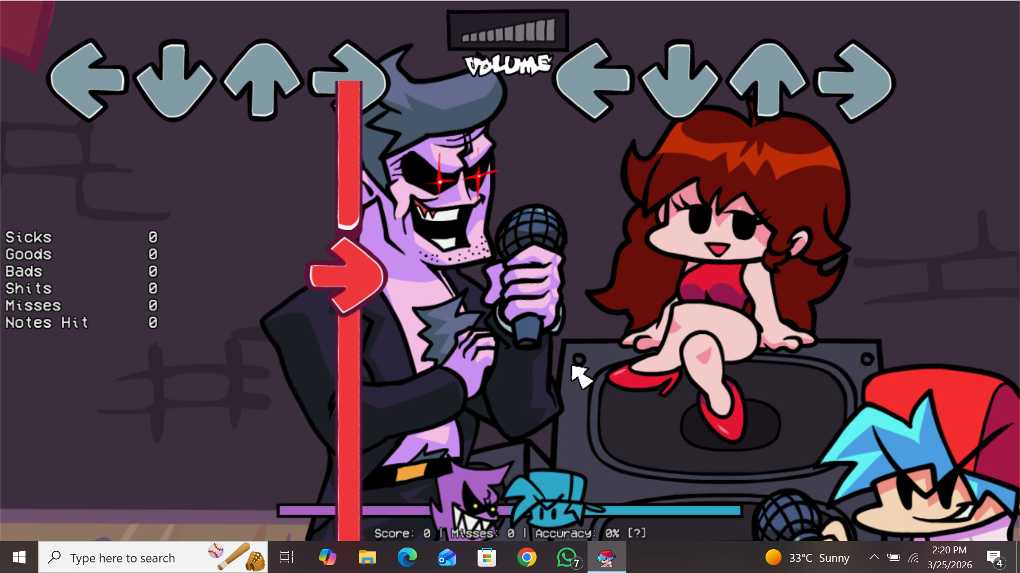Open the 33°C Sunny weather widget
The height and width of the screenshot is (573, 1020).
pyautogui.click(x=807, y=558)
